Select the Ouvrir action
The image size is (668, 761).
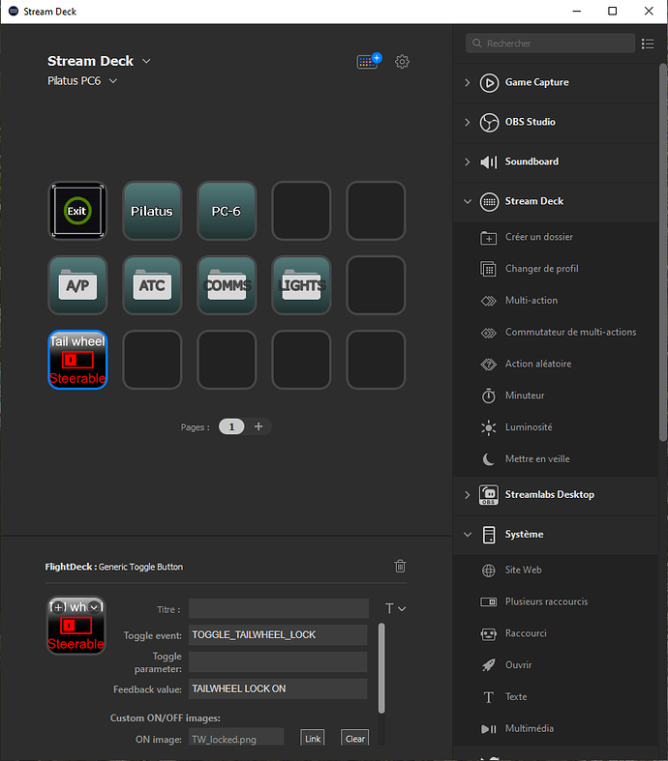[556, 665]
